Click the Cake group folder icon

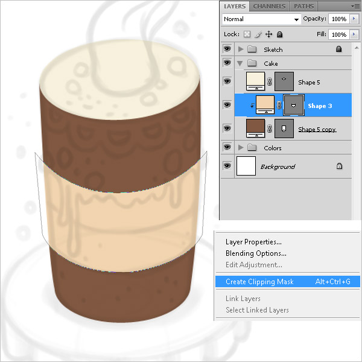tap(252, 63)
